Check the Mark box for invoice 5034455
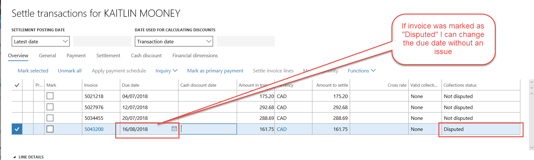This screenshot has height=160, width=534. pyautogui.click(x=50, y=118)
